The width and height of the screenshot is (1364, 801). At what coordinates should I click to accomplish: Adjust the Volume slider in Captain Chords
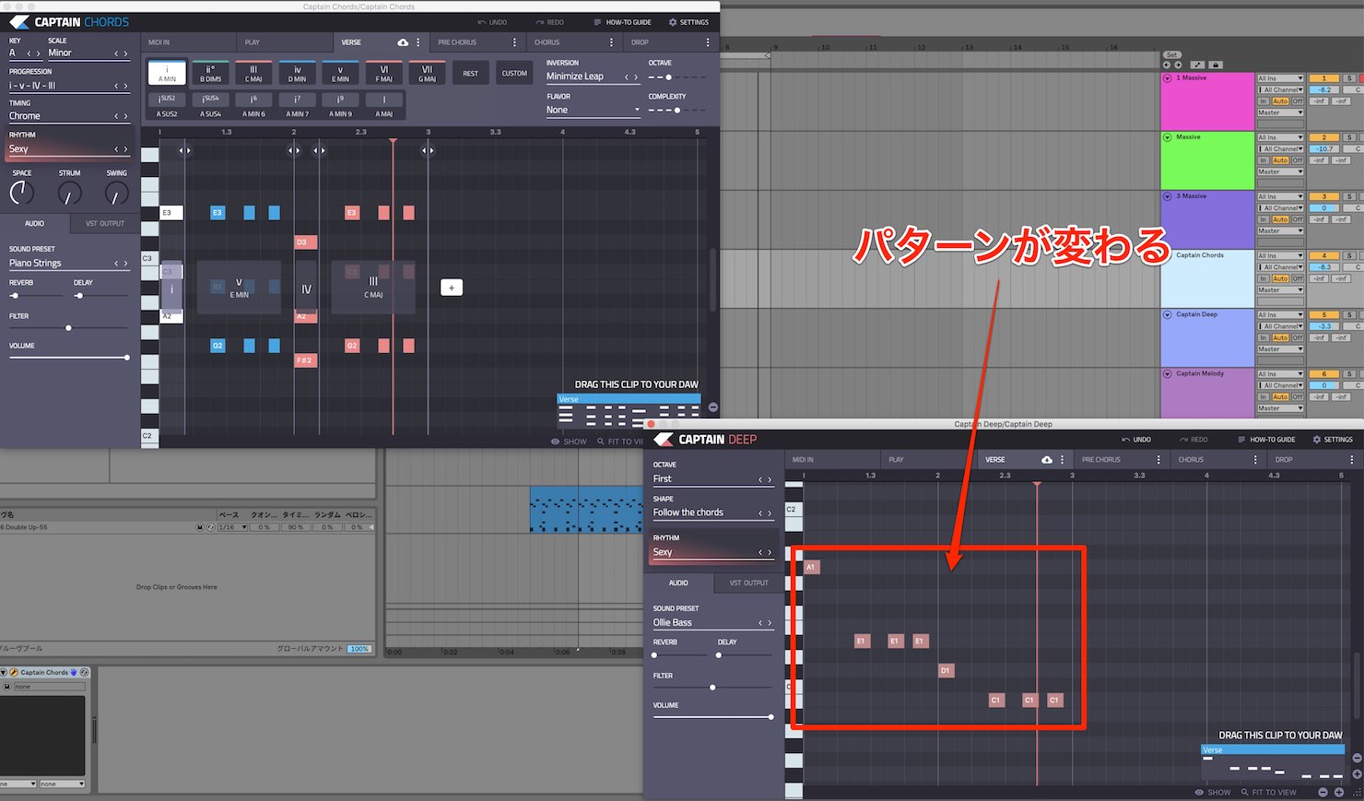click(x=69, y=358)
